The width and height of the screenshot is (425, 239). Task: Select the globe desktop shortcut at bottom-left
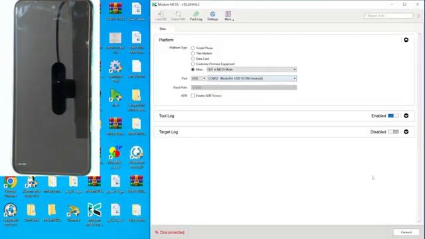(x=11, y=215)
